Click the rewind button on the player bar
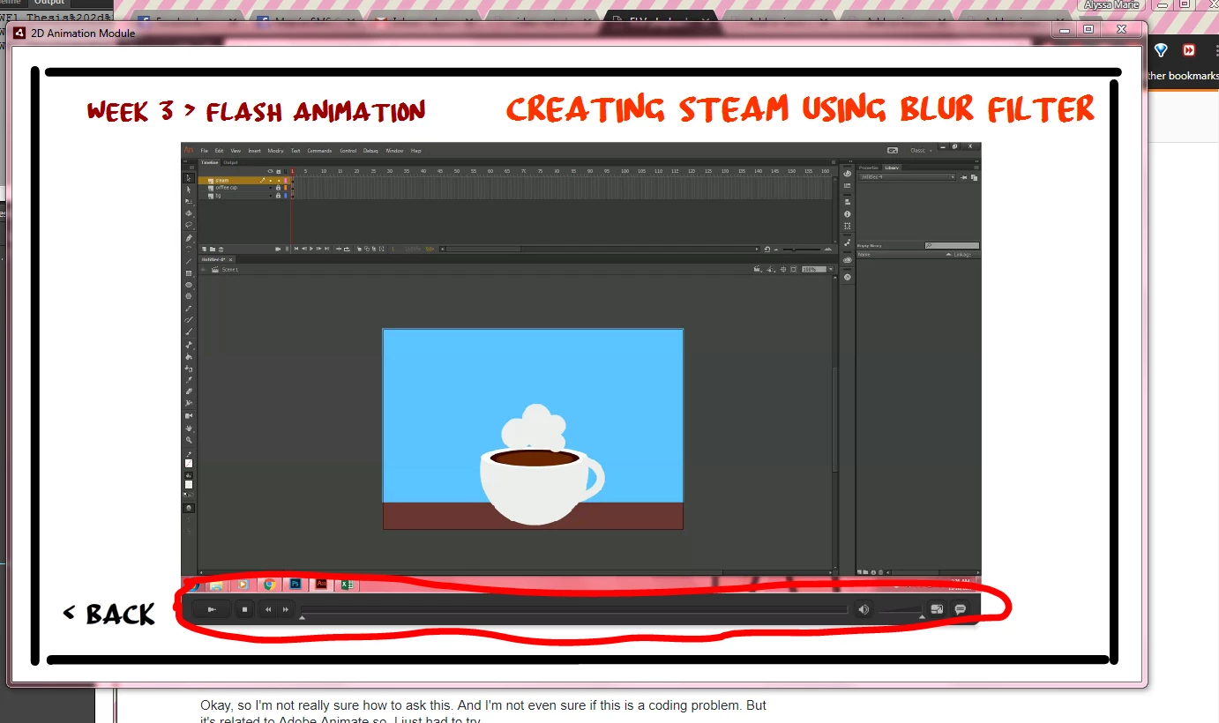The width and height of the screenshot is (1219, 723). coord(268,609)
